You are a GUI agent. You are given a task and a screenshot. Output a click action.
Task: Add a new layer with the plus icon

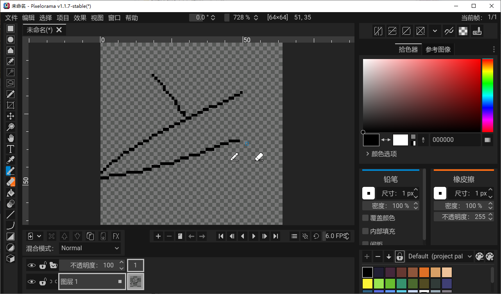coord(31,236)
